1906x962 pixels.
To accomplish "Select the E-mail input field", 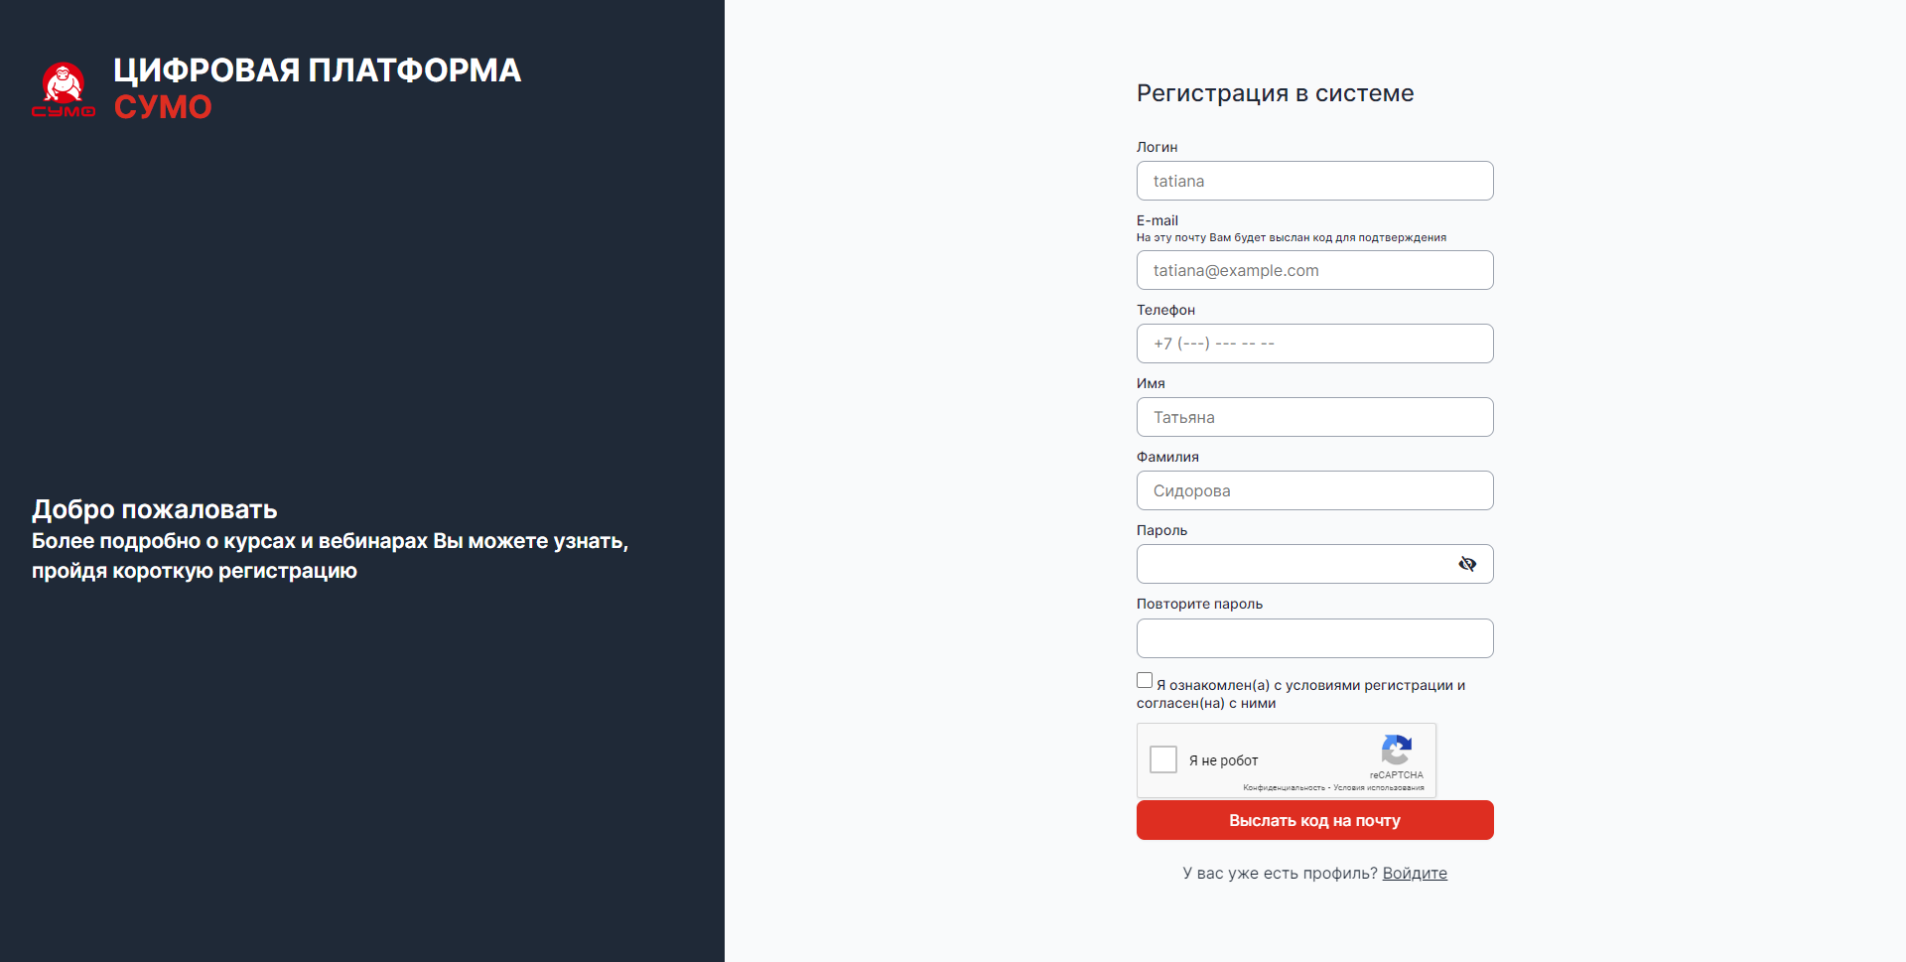I will tap(1314, 270).
